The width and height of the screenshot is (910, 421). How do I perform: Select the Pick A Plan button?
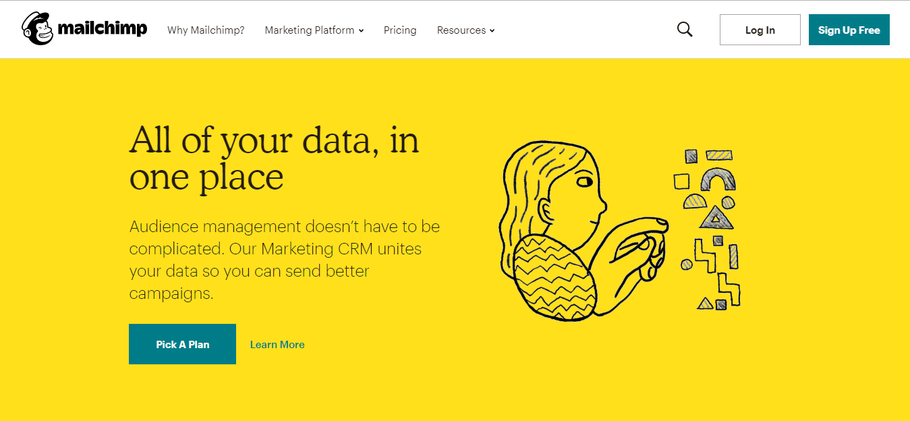182,344
